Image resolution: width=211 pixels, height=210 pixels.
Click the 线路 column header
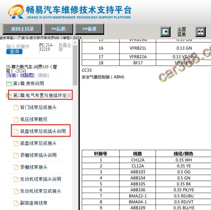pyautogui.click(x=138, y=154)
